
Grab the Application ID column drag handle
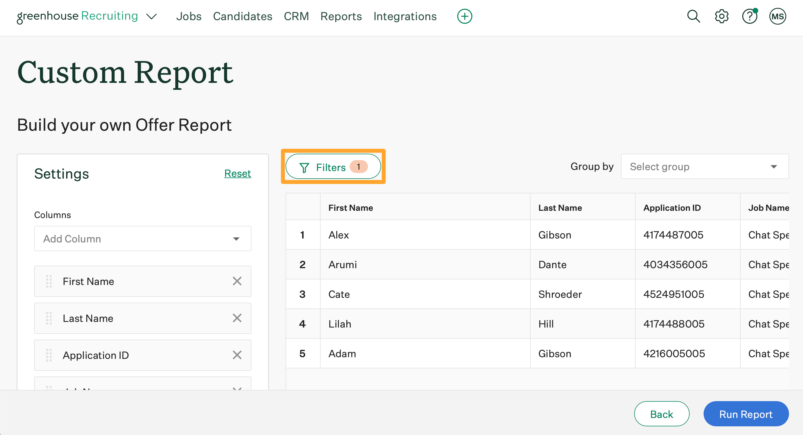(x=49, y=355)
